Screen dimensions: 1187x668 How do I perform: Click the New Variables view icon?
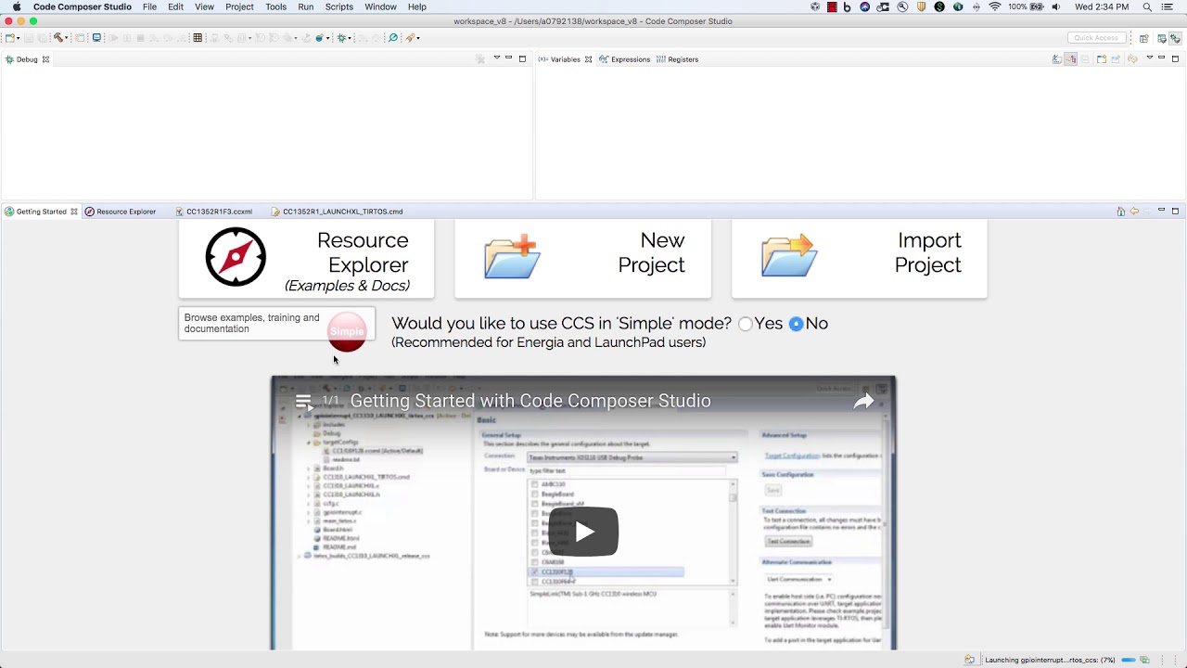[1102, 59]
